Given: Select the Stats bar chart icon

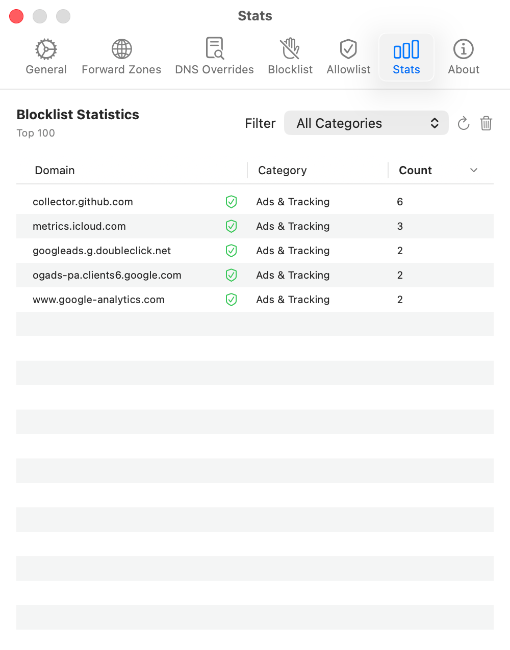Looking at the screenshot, I should coord(406,49).
